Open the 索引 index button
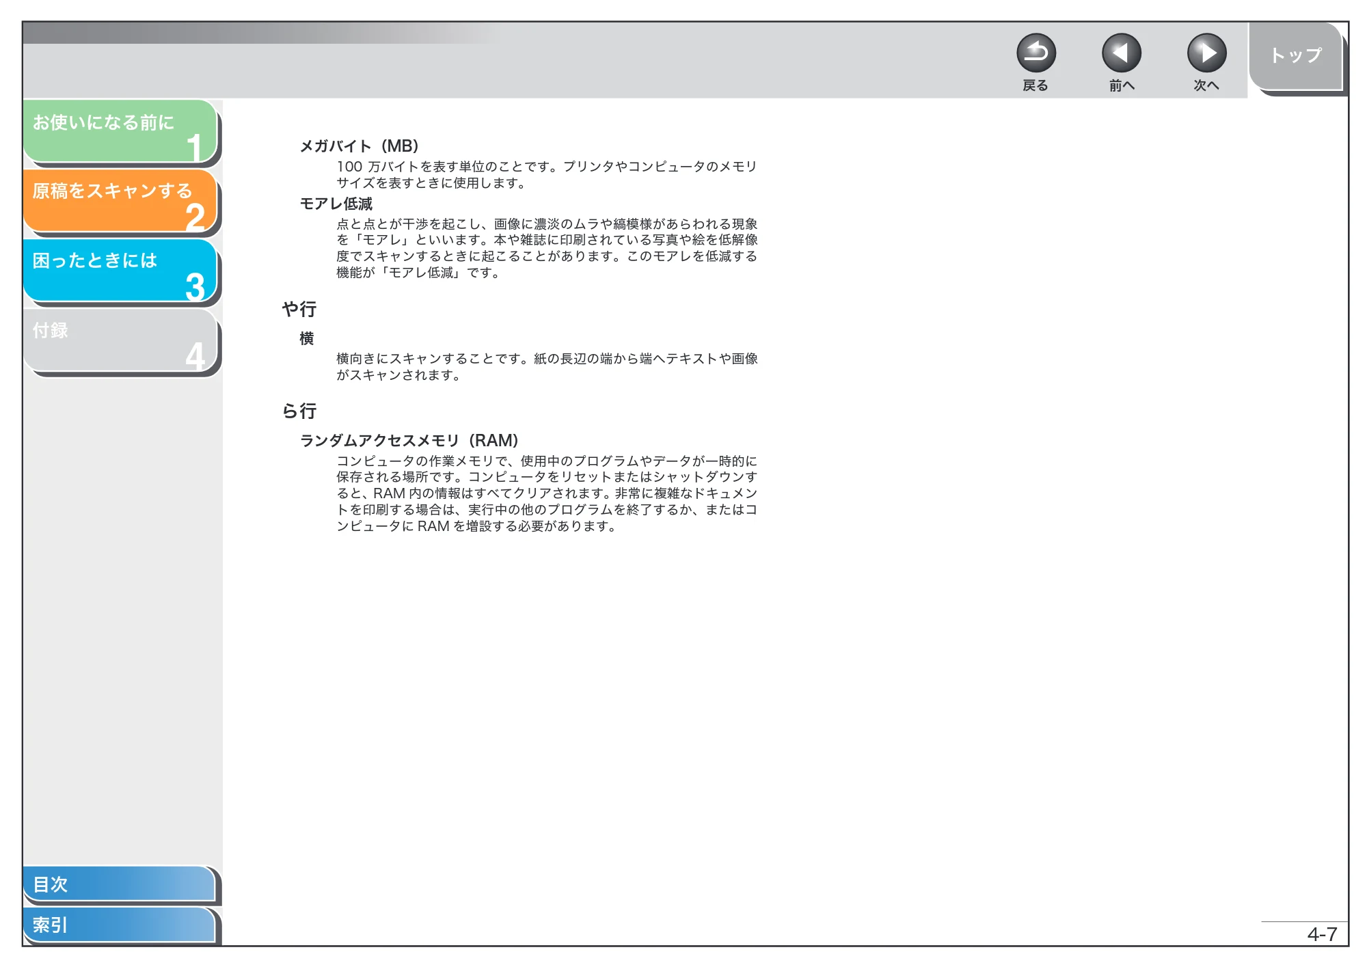 pyautogui.click(x=119, y=925)
